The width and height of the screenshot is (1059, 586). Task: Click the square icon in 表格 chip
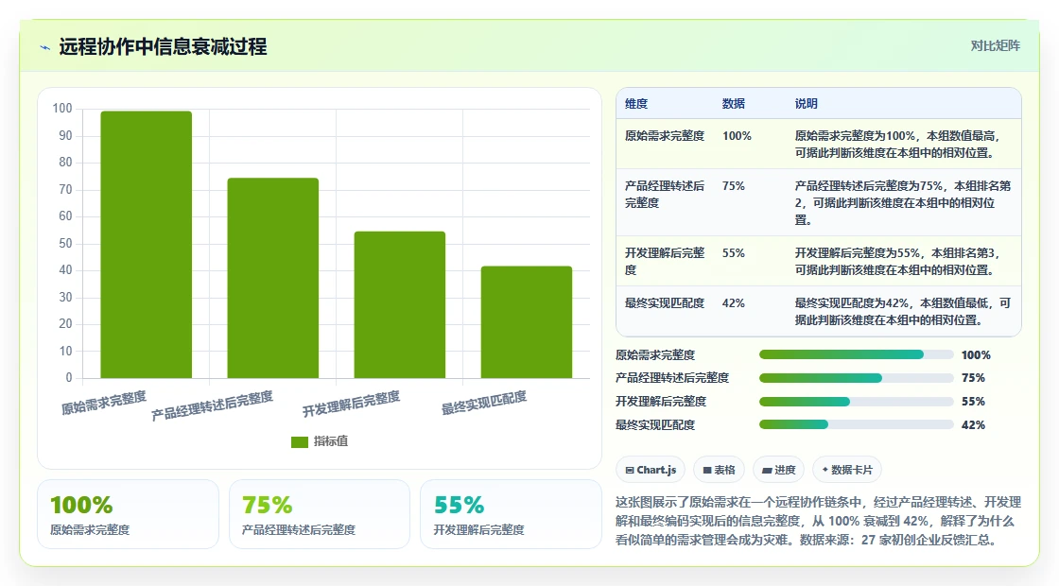pyautogui.click(x=707, y=471)
